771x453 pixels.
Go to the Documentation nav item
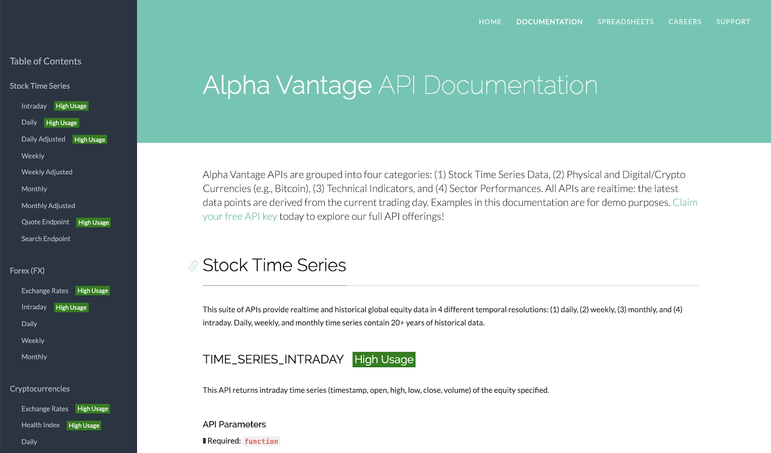pos(549,22)
